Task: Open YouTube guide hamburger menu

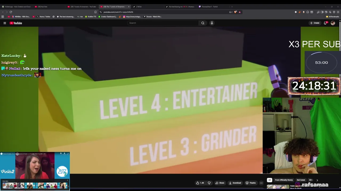Action: click(5, 23)
